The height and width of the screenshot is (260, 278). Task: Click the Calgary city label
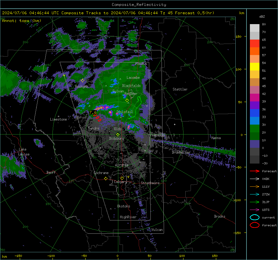(120, 182)
